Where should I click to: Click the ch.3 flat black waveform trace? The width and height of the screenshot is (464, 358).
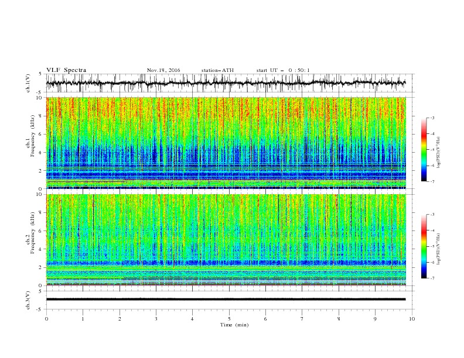(x=226, y=300)
